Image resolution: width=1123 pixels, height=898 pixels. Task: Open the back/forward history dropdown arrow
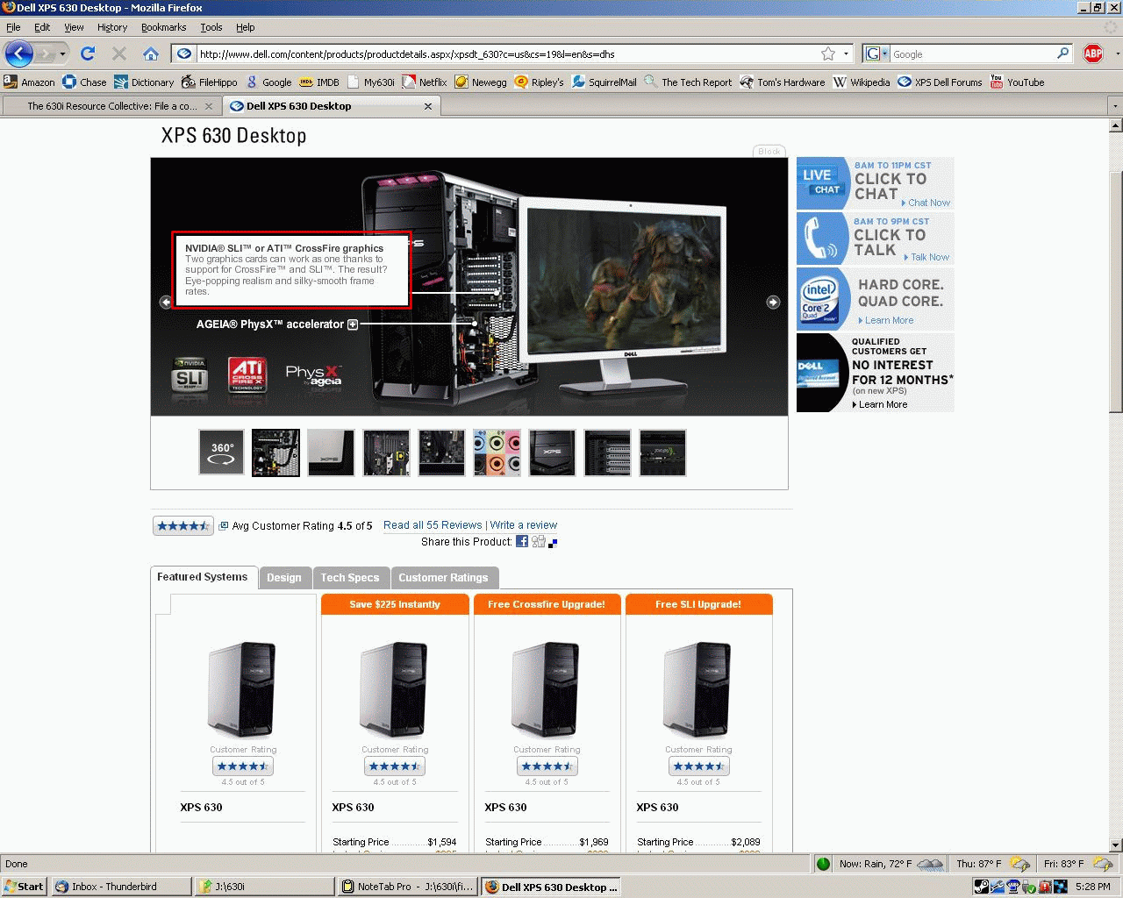[62, 54]
